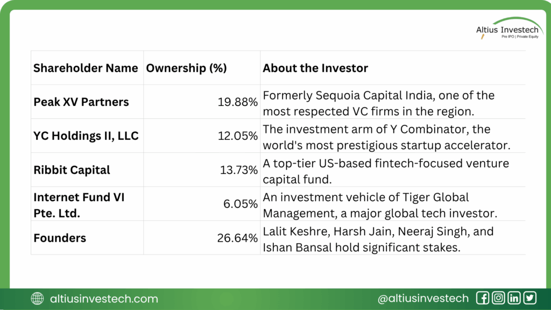Select the Shareholder Name column header
Screen dimensions: 551x310
85,68
